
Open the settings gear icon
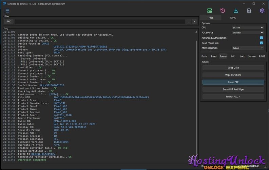click(x=262, y=11)
